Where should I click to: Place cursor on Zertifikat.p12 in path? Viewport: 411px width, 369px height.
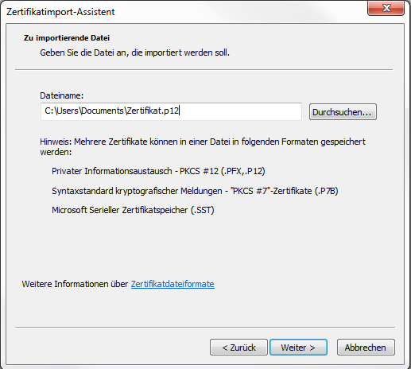[153, 111]
